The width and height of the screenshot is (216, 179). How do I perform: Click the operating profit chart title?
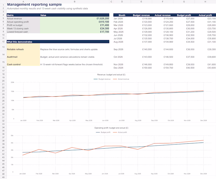tap(111, 128)
